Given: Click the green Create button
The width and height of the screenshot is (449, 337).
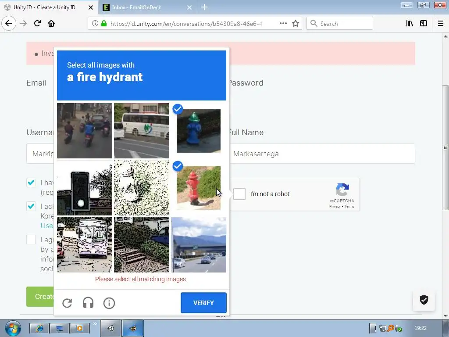Looking at the screenshot, I should [40, 297].
